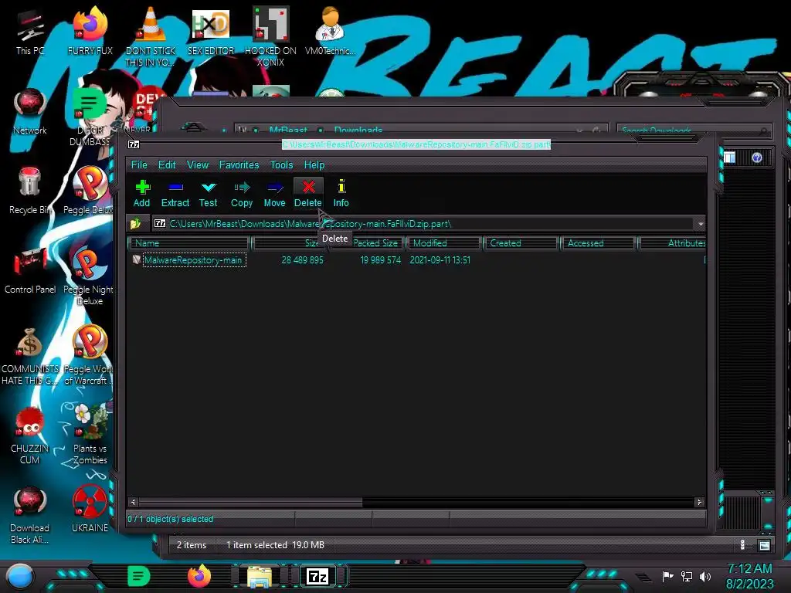The width and height of the screenshot is (791, 593).
Task: Open the View menu
Action: tap(197, 165)
